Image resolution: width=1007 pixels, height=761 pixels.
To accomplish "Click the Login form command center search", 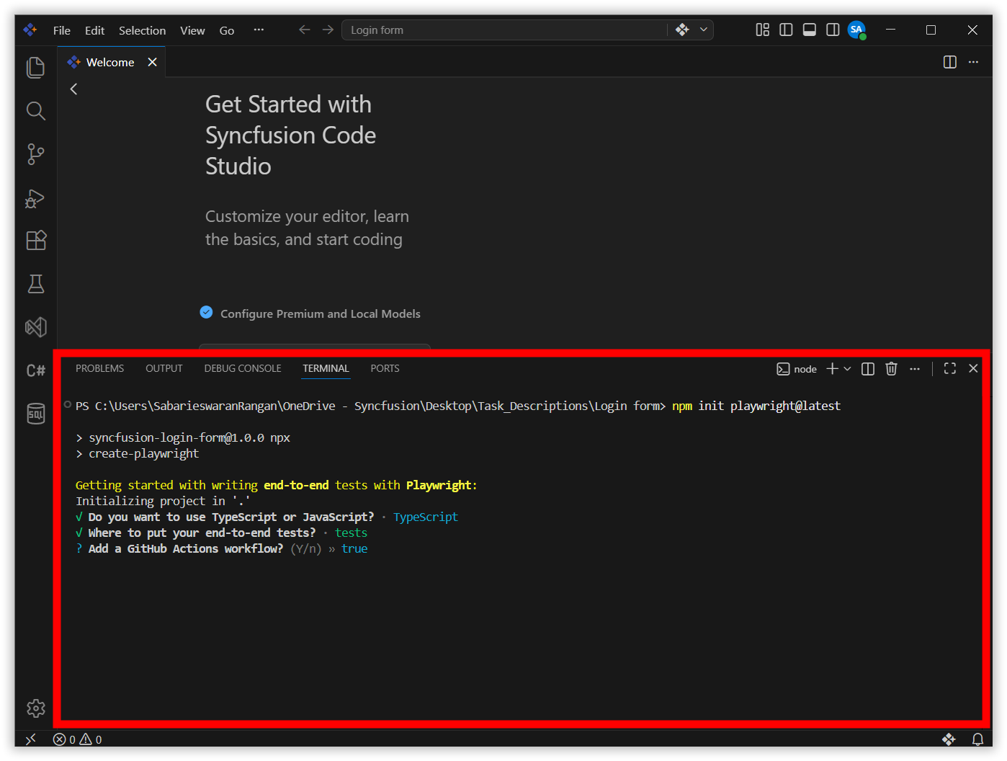I will click(504, 30).
